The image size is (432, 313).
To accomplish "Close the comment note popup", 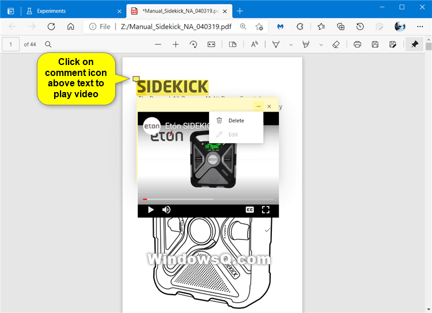I will click(269, 106).
